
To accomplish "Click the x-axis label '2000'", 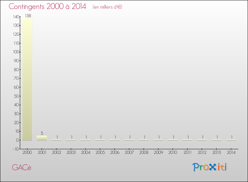I will pos(27,153).
